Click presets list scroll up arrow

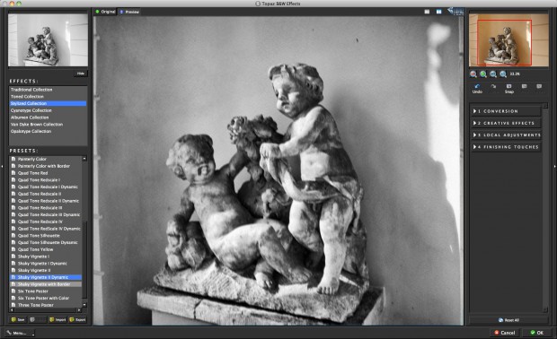[84, 159]
